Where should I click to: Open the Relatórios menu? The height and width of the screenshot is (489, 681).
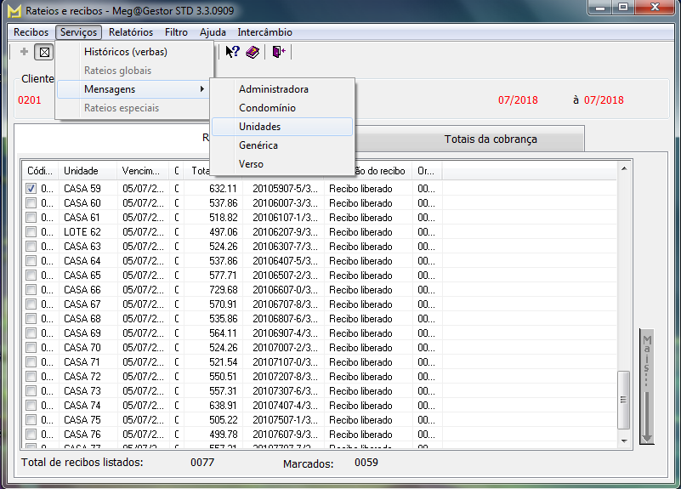tap(131, 32)
